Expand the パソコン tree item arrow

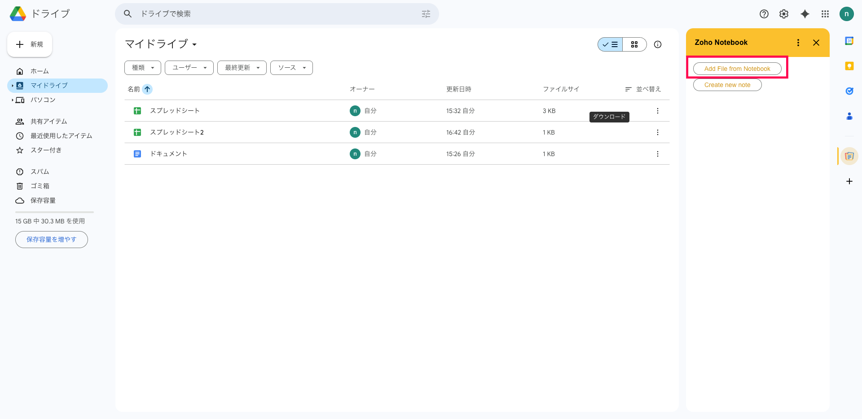[12, 100]
